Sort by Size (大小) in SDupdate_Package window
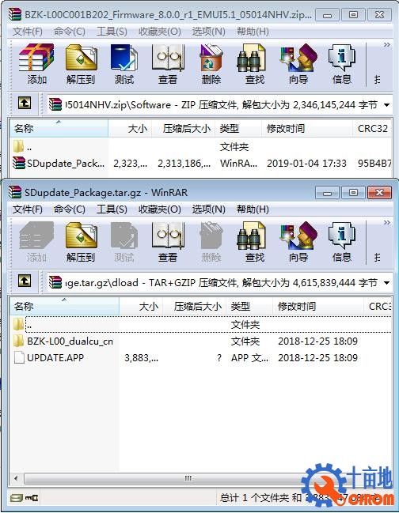This screenshot has width=399, height=513. (x=141, y=307)
